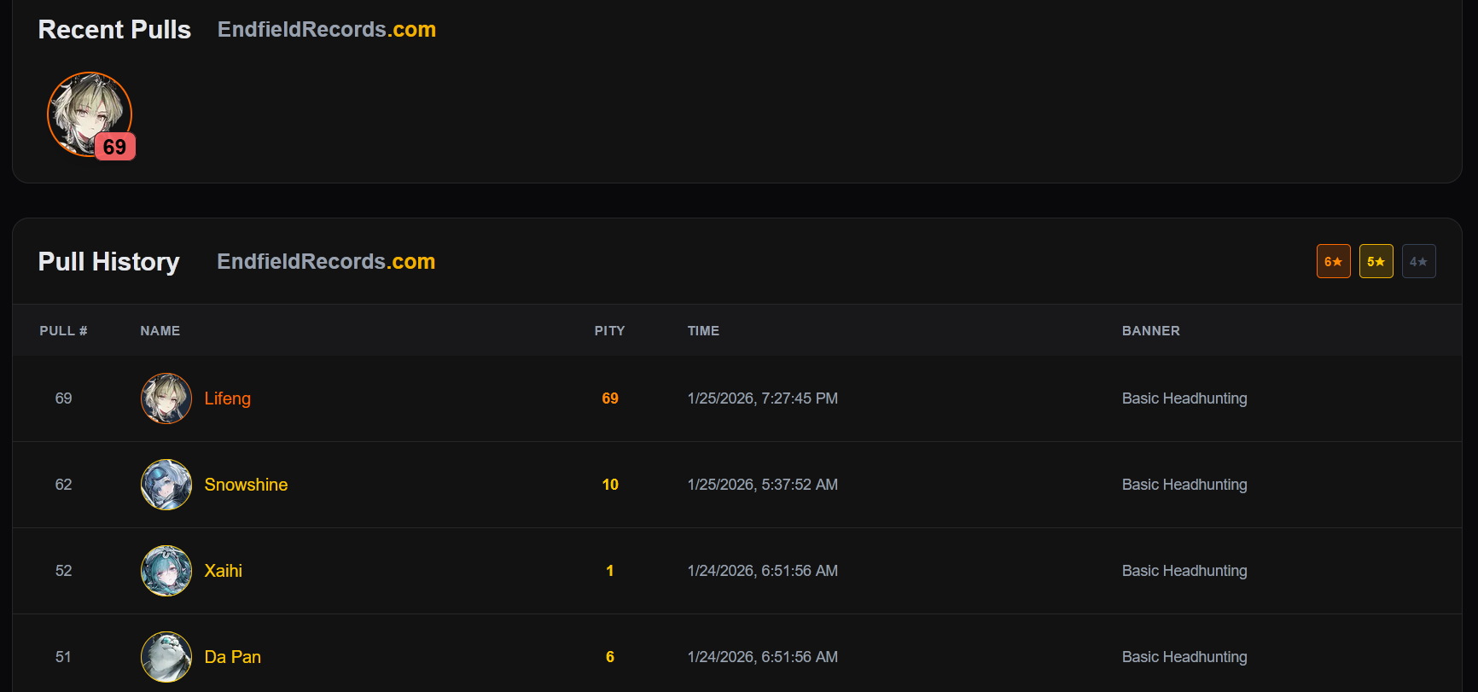Screen dimensions: 1478x692
Task: Click Xaihi's pity value 1
Action: click(610, 571)
